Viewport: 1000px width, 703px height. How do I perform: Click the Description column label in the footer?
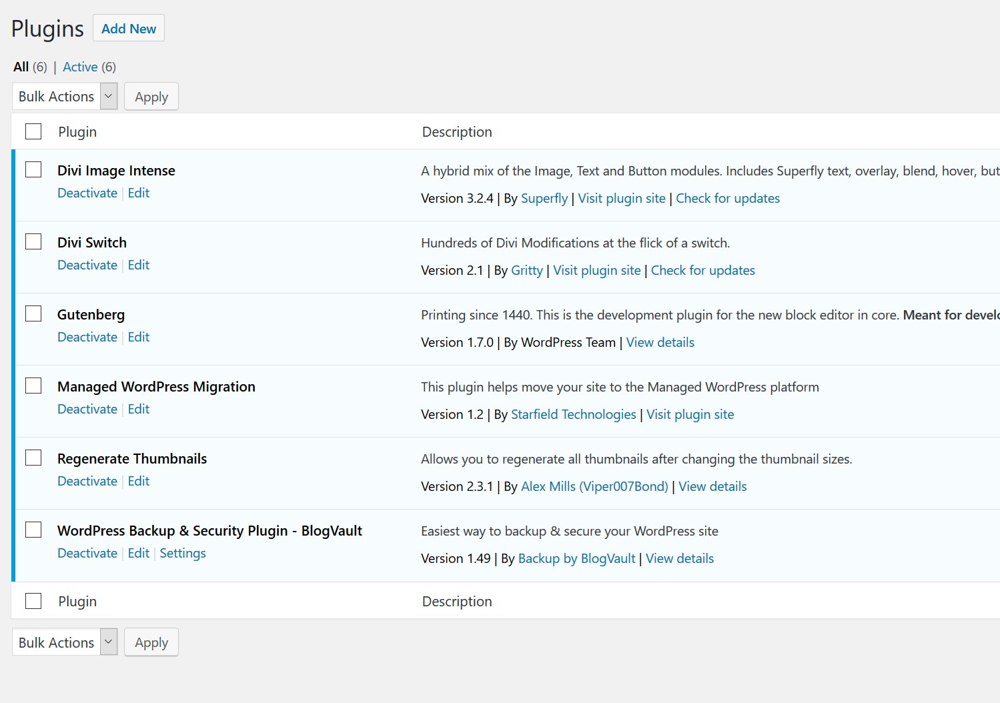tap(457, 602)
